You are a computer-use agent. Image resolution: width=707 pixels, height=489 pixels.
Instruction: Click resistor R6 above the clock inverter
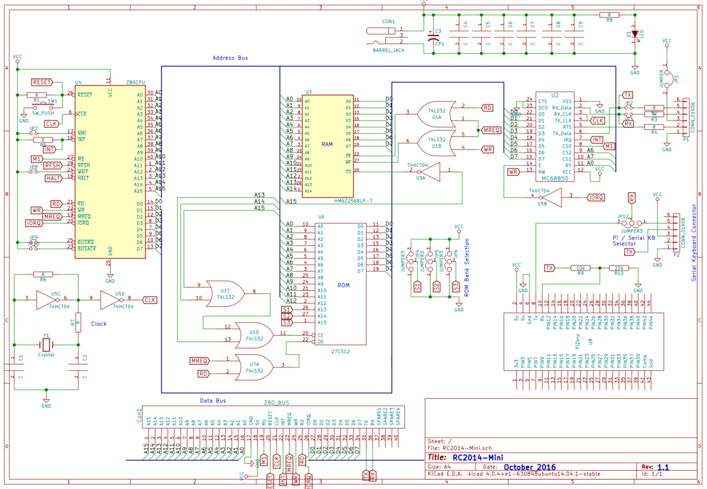[x=42, y=274]
